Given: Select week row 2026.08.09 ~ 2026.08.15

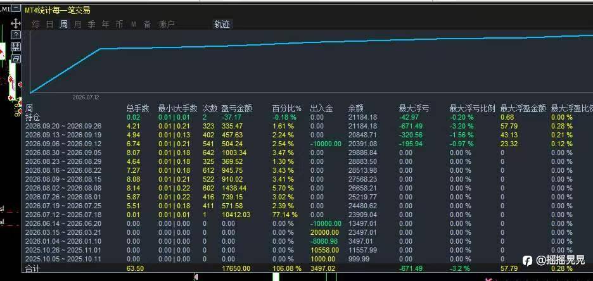Looking at the screenshot, I should [x=63, y=179].
